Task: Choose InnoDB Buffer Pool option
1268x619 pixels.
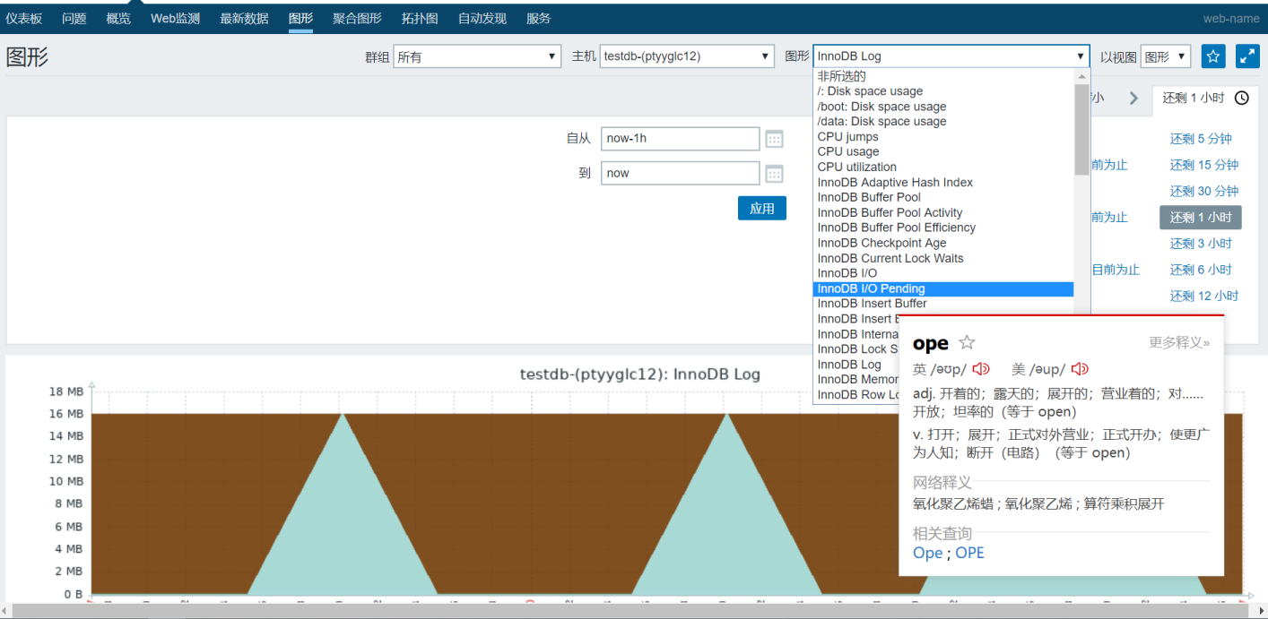Action: pos(943,197)
